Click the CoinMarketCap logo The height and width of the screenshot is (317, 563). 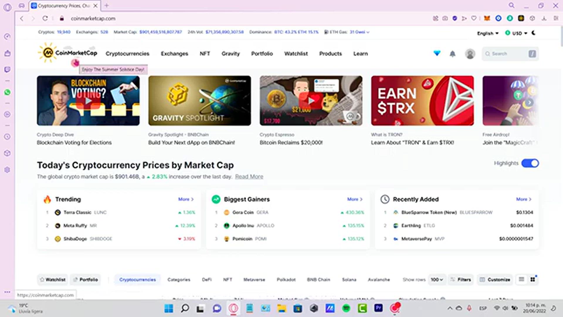(x=68, y=53)
